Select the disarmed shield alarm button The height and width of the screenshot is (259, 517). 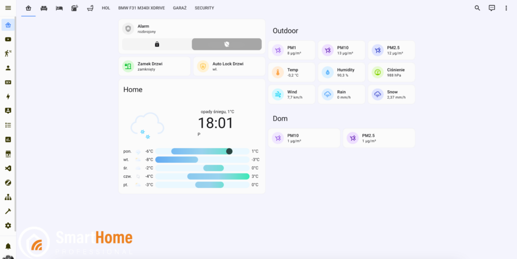(x=227, y=44)
